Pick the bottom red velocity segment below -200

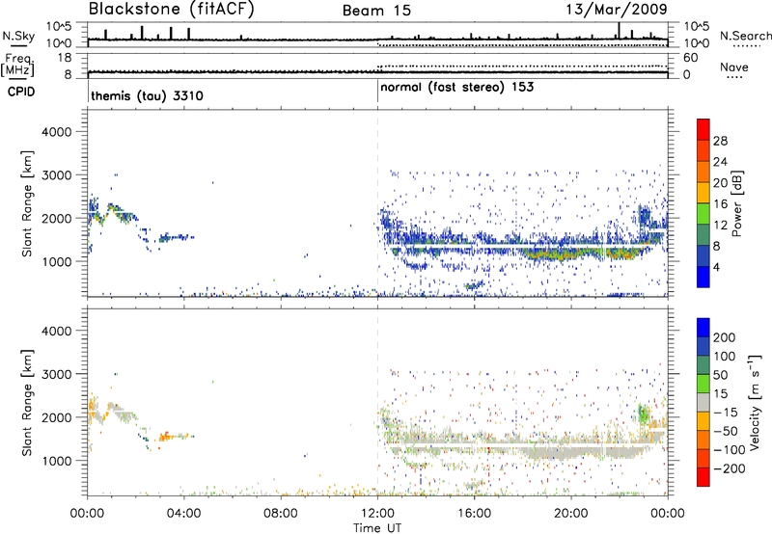703,477
